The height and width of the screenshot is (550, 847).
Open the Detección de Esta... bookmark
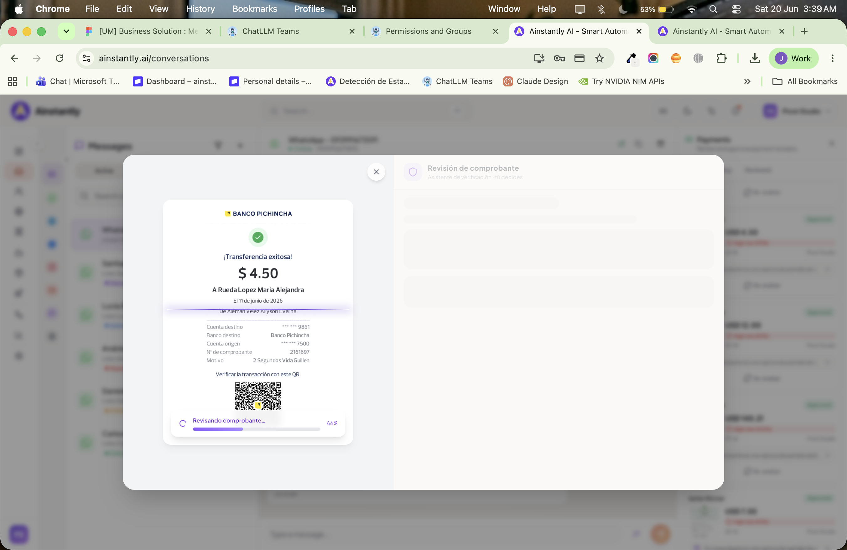click(x=368, y=81)
